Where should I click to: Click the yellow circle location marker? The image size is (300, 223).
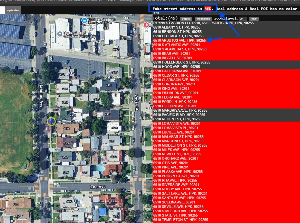(x=51, y=121)
